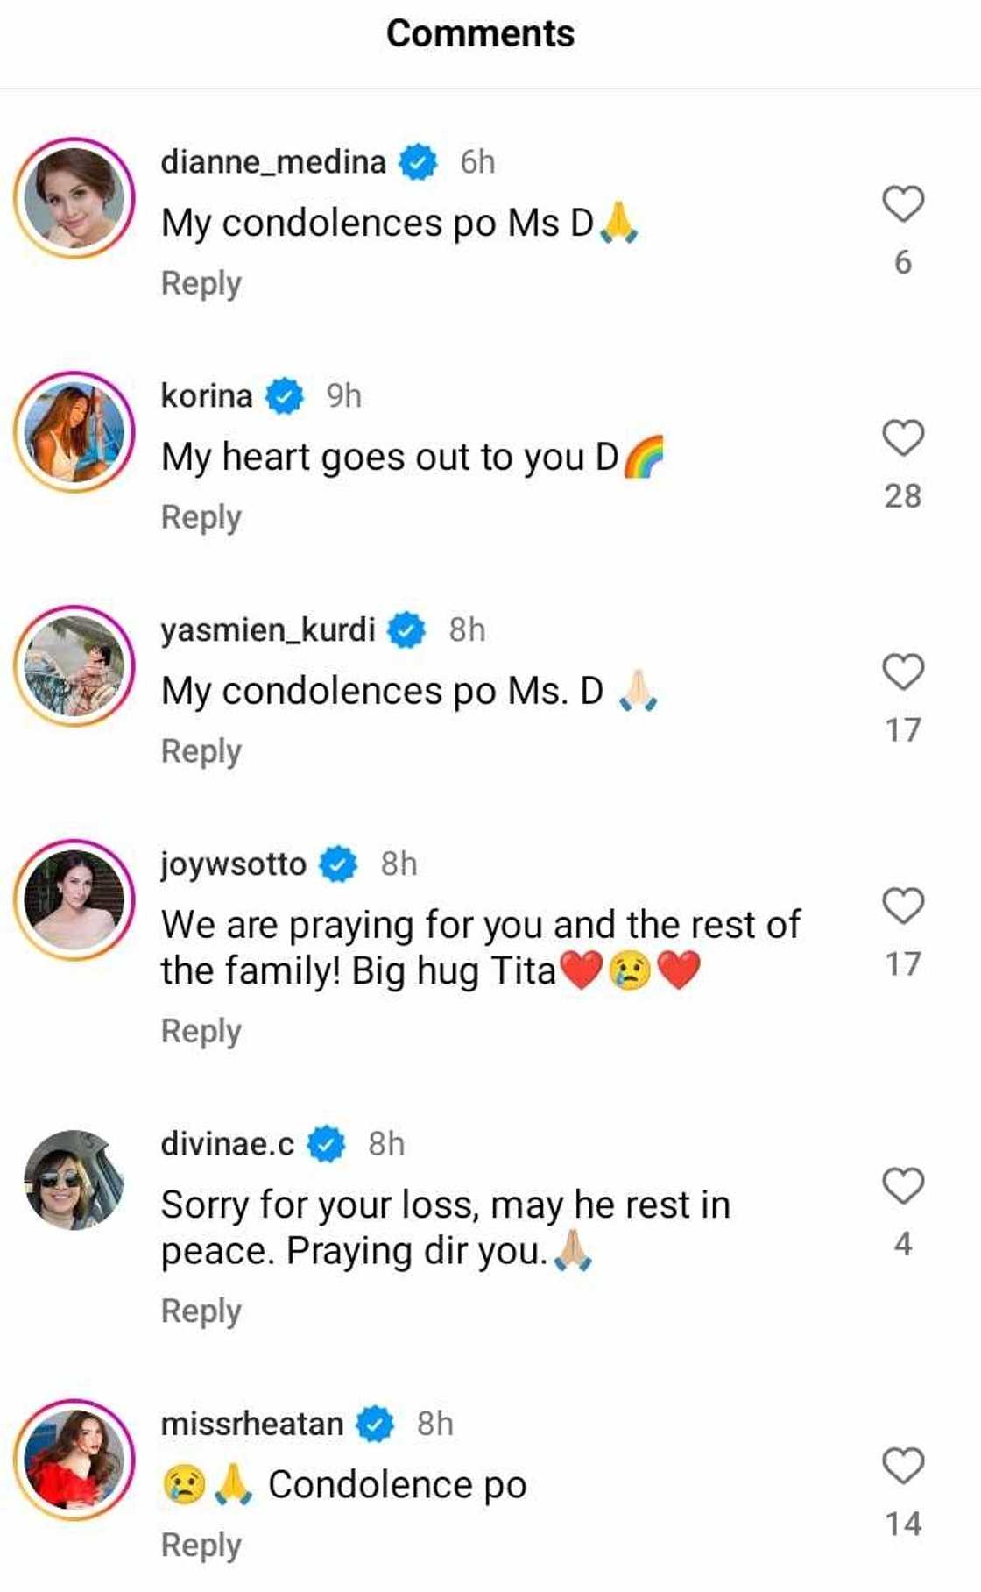Reply to korina's comment
This screenshot has width=981, height=1592.
click(x=201, y=517)
